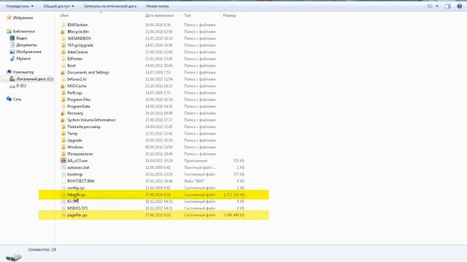Click the Windows folder icon
This screenshot has height=262, width=467.
(63, 147)
